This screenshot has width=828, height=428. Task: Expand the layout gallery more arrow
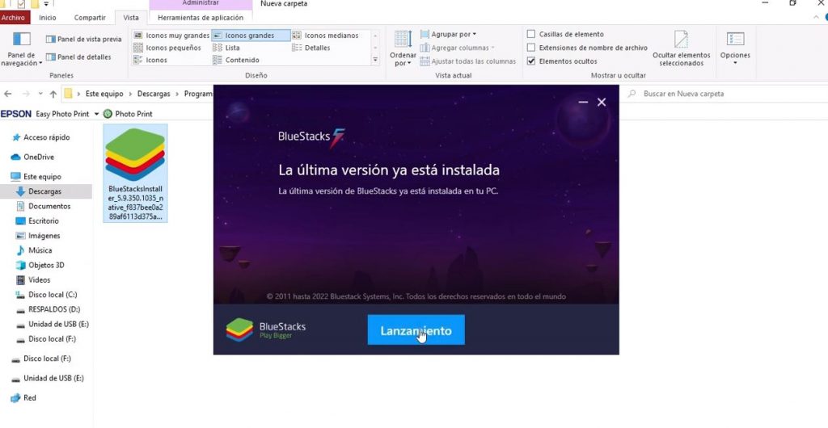pyautogui.click(x=374, y=60)
